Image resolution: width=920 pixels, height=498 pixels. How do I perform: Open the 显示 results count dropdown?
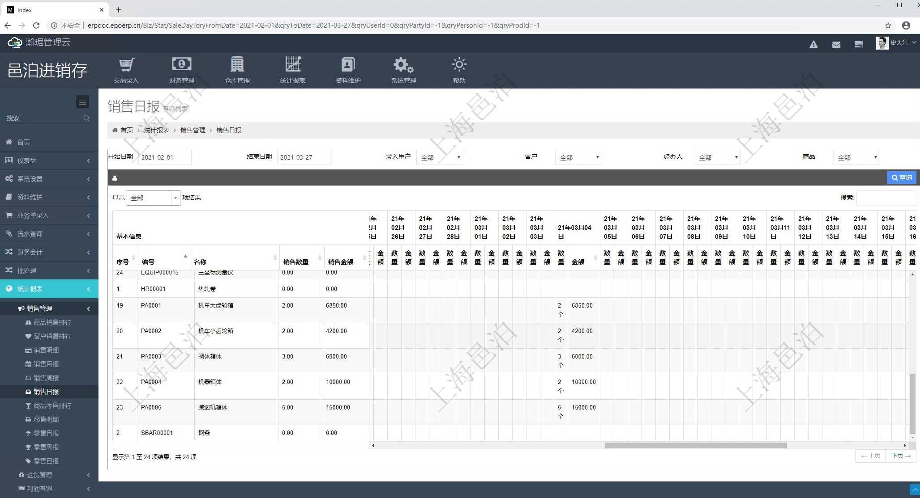point(153,198)
